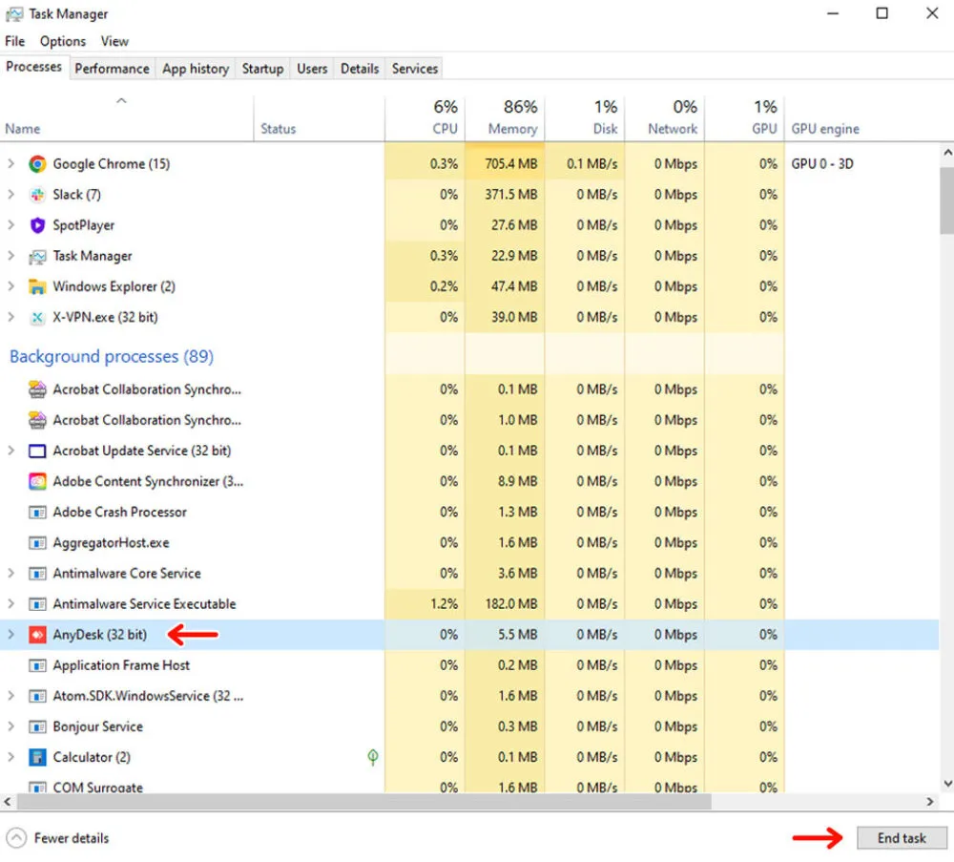Click the Windows Explorer folder icon
This screenshot has width=954, height=862.
(37, 286)
